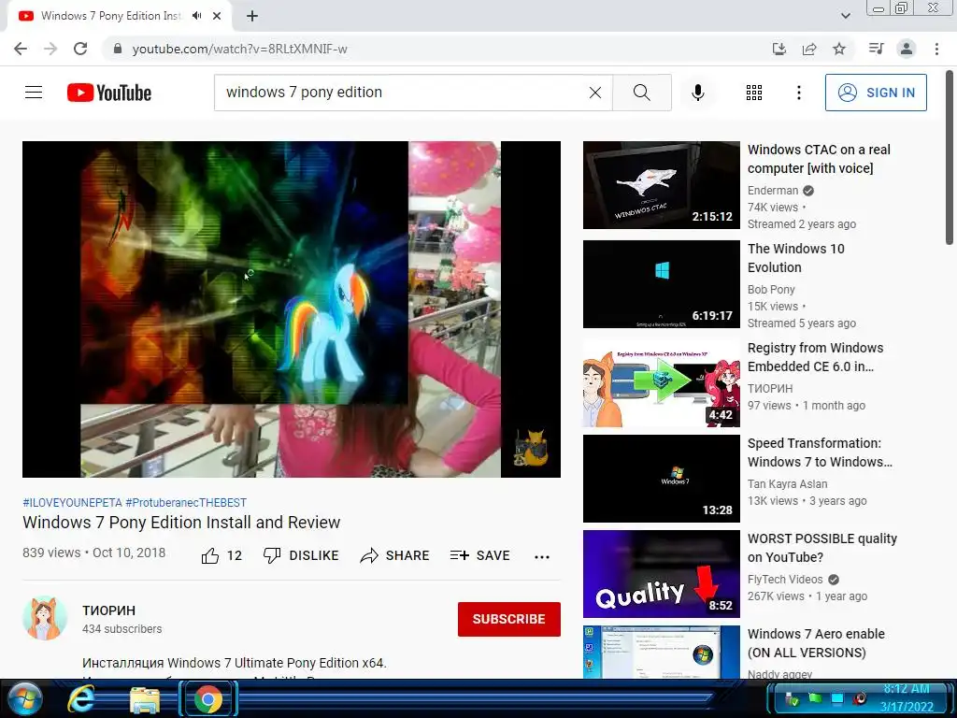This screenshot has height=718, width=957.
Task: Open FlyTech Videos channel name
Action: [785, 579]
